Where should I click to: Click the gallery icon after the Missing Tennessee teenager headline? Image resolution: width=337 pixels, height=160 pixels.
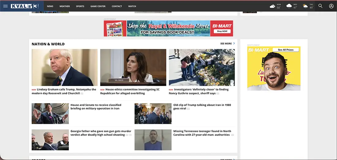coord(232,135)
